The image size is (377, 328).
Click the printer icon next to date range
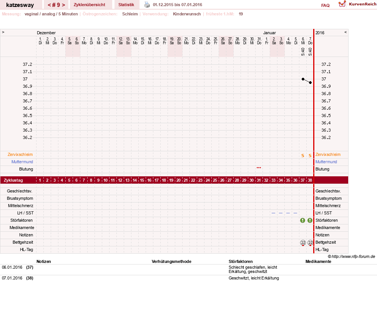[147, 5]
